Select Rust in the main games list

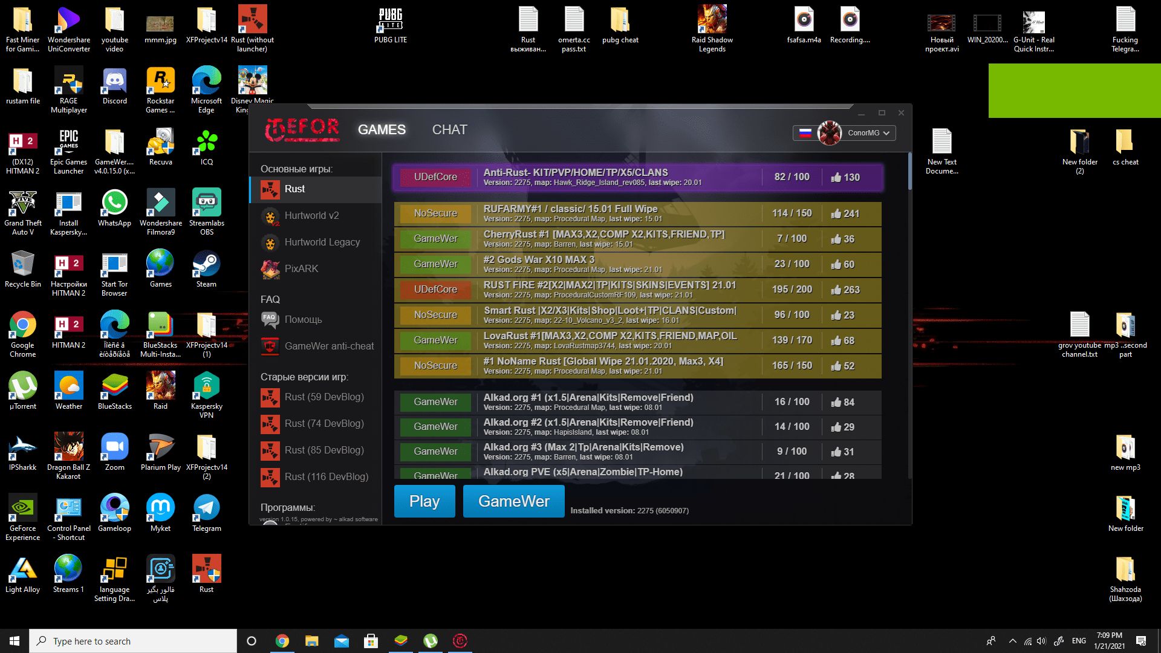316,189
